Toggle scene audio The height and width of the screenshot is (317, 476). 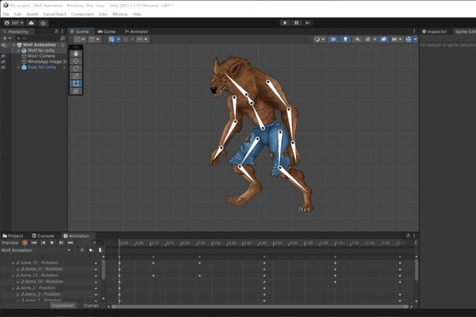pos(357,39)
